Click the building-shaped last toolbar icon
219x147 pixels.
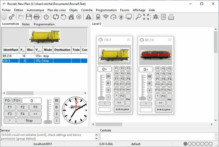click(x=171, y=17)
